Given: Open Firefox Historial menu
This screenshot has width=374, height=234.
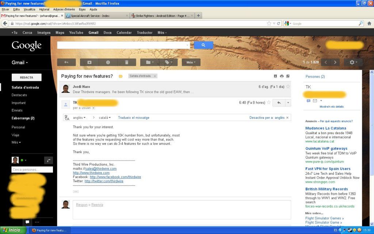Looking at the screenshot, I should [44, 9].
